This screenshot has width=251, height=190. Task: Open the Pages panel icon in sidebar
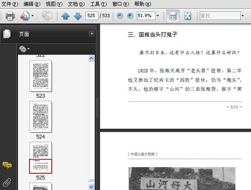(x=7, y=34)
